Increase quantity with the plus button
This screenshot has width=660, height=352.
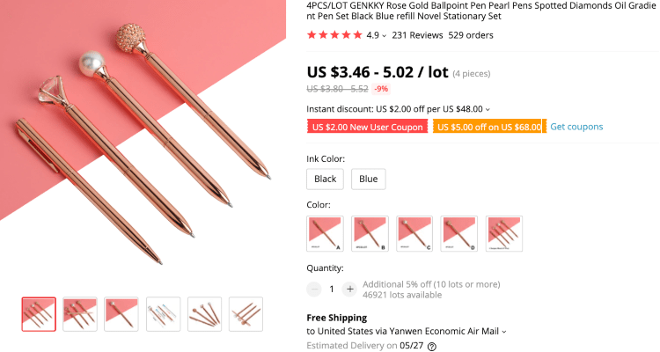349,289
